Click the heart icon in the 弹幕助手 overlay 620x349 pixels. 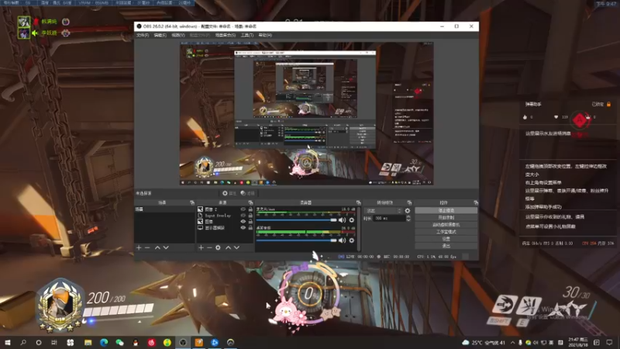(556, 117)
